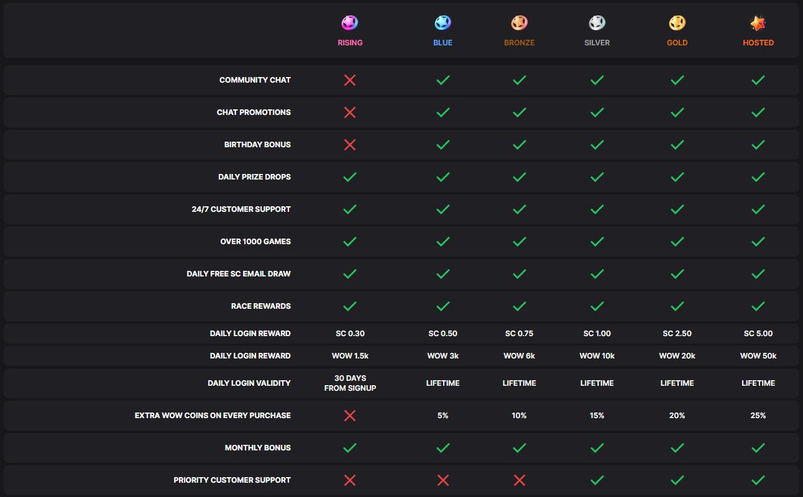803x497 pixels.
Task: Click the Blue tier star icon
Action: coord(443,23)
